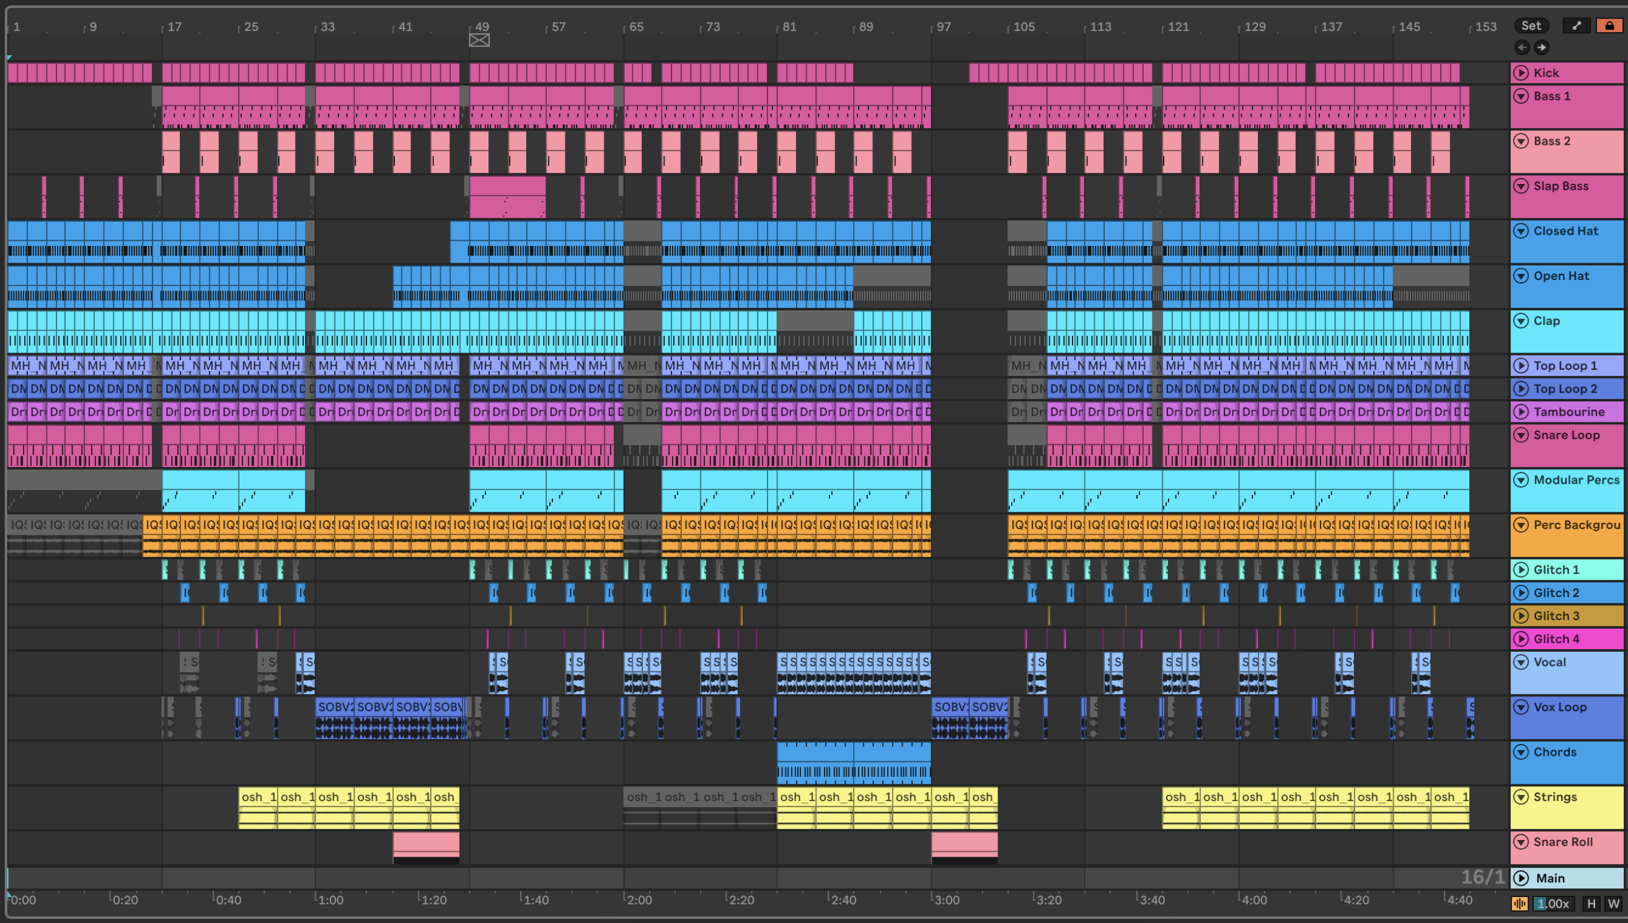Unfold the Top Loop 1 track arrow
The width and height of the screenshot is (1628, 923).
(1521, 365)
